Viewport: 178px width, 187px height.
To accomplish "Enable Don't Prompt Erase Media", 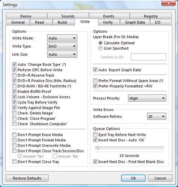I will [x=14, y=135].
